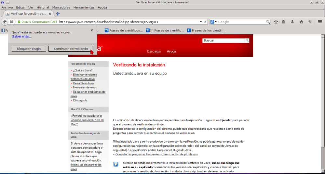Click the Facebook bookmark icon
The image size is (325, 174).
(3, 30)
